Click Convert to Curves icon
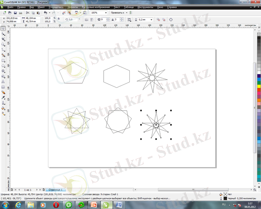Viewport: 261px width, 209px height. [171, 20]
